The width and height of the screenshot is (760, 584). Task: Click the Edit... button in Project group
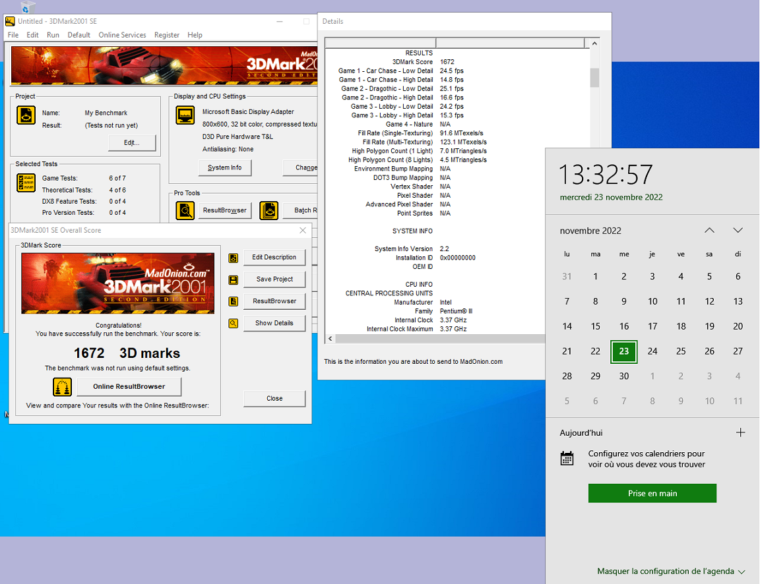(132, 143)
